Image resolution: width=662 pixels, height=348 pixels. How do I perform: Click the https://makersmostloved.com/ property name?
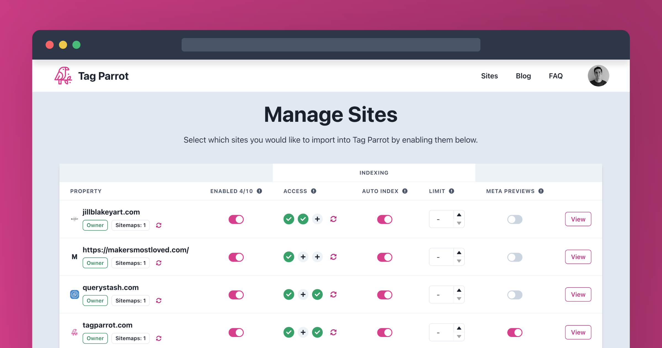pyautogui.click(x=136, y=250)
